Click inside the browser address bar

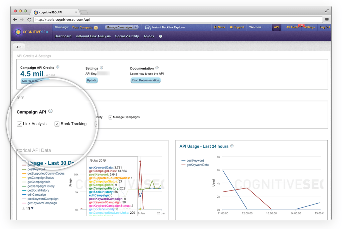point(167,19)
